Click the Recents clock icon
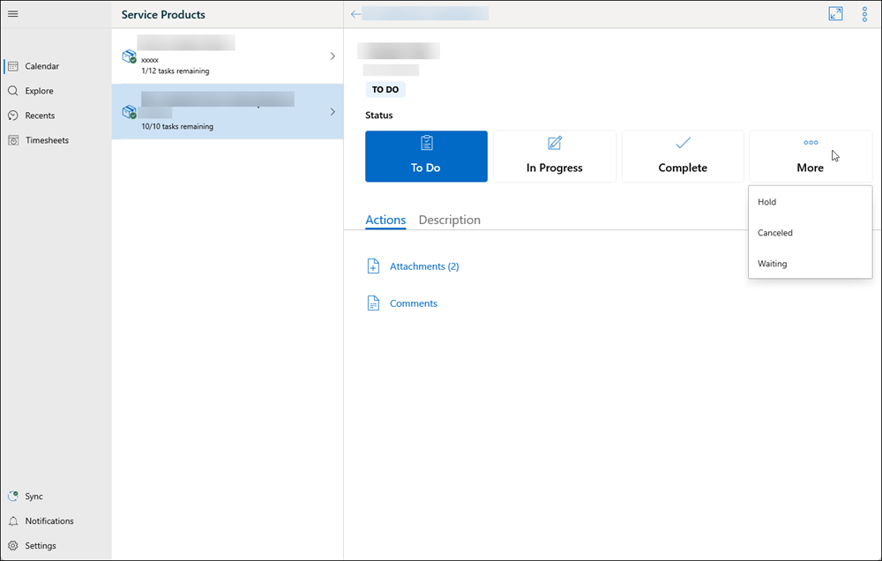882x561 pixels. [x=13, y=116]
